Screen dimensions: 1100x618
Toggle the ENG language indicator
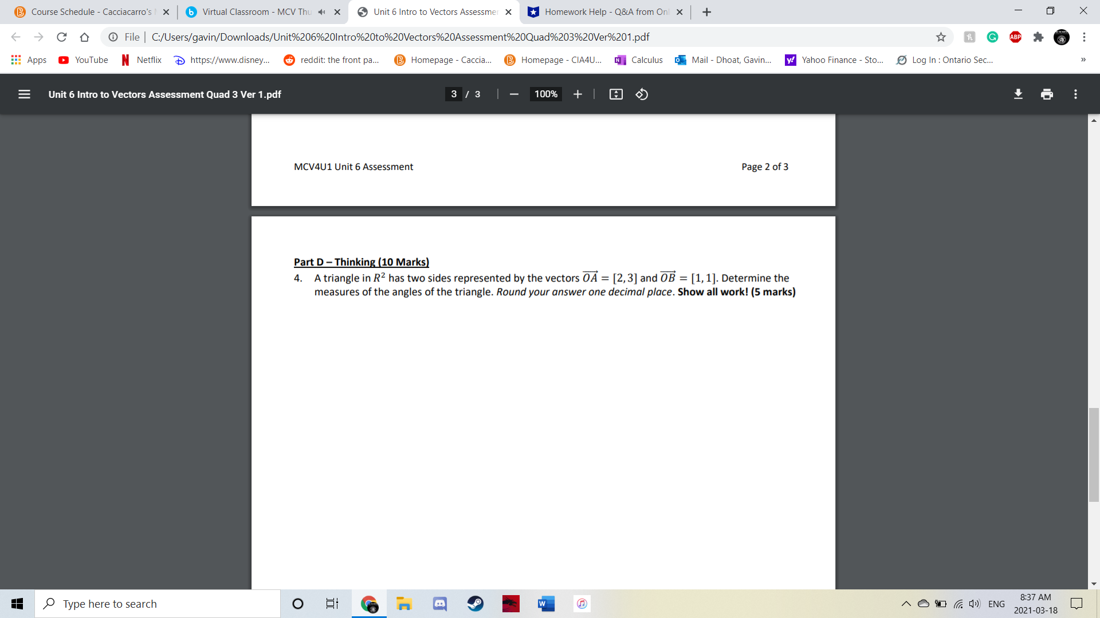point(997,603)
